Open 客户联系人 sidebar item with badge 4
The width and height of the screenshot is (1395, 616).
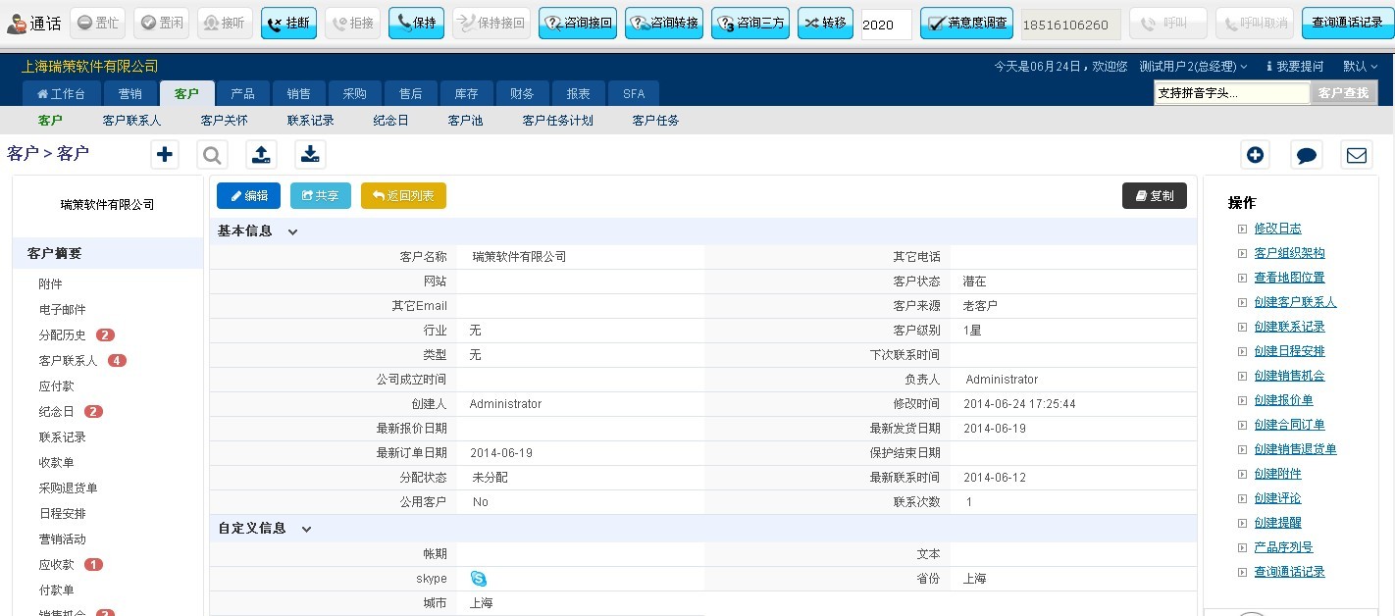[x=69, y=361]
